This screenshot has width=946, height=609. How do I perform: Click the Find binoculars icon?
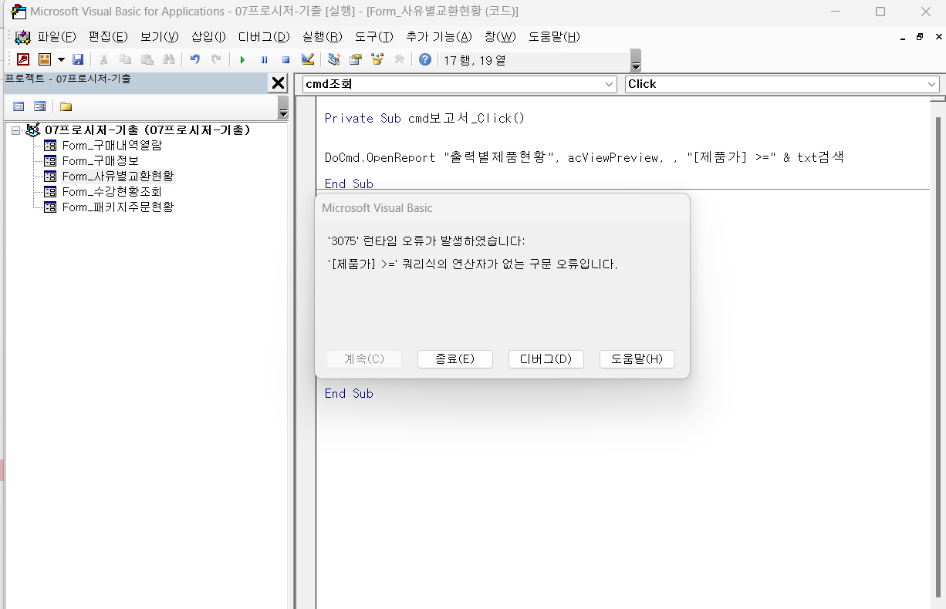[x=168, y=59]
